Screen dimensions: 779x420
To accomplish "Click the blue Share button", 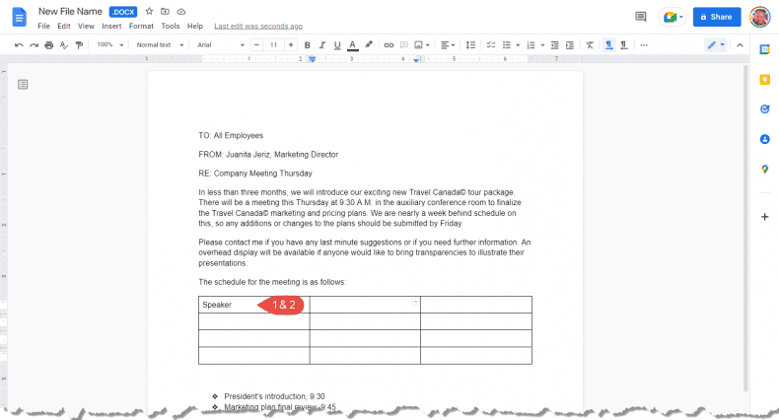I will pyautogui.click(x=716, y=17).
